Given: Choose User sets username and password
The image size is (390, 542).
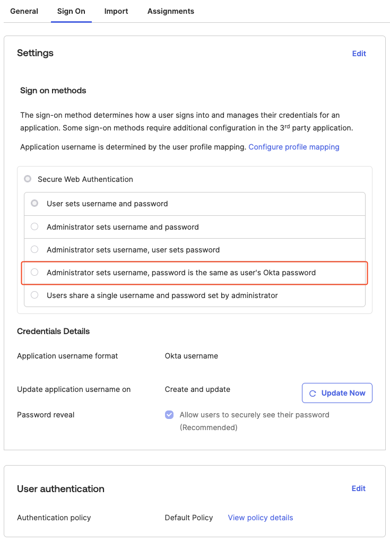Looking at the screenshot, I should [34, 204].
